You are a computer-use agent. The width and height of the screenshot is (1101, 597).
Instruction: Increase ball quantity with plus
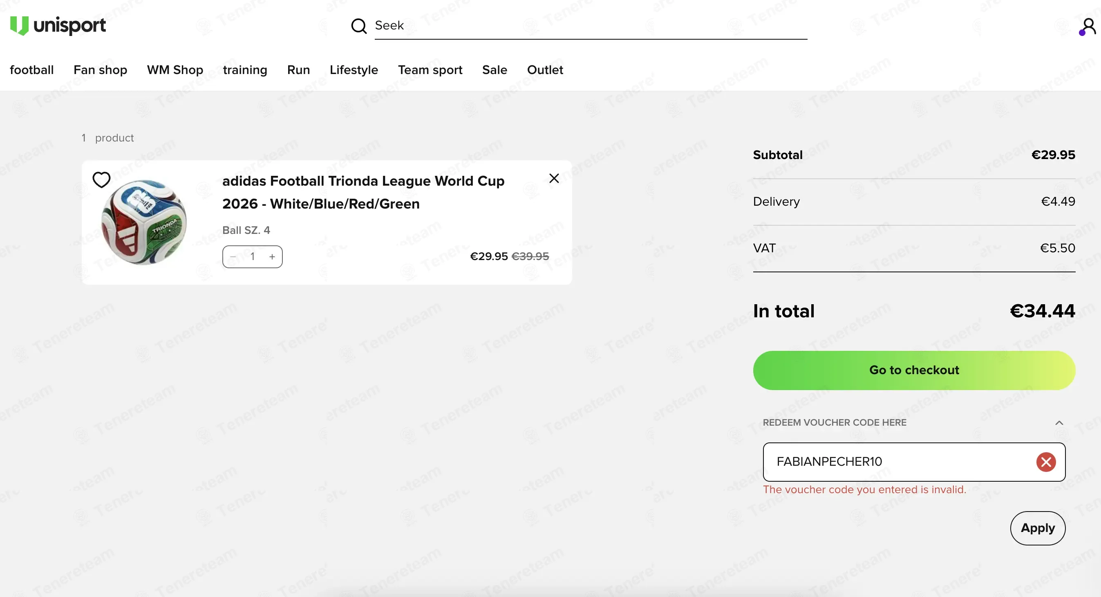click(x=272, y=257)
